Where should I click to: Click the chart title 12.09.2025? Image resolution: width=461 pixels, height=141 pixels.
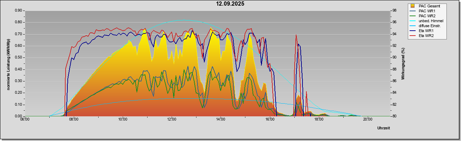coord(230,4)
